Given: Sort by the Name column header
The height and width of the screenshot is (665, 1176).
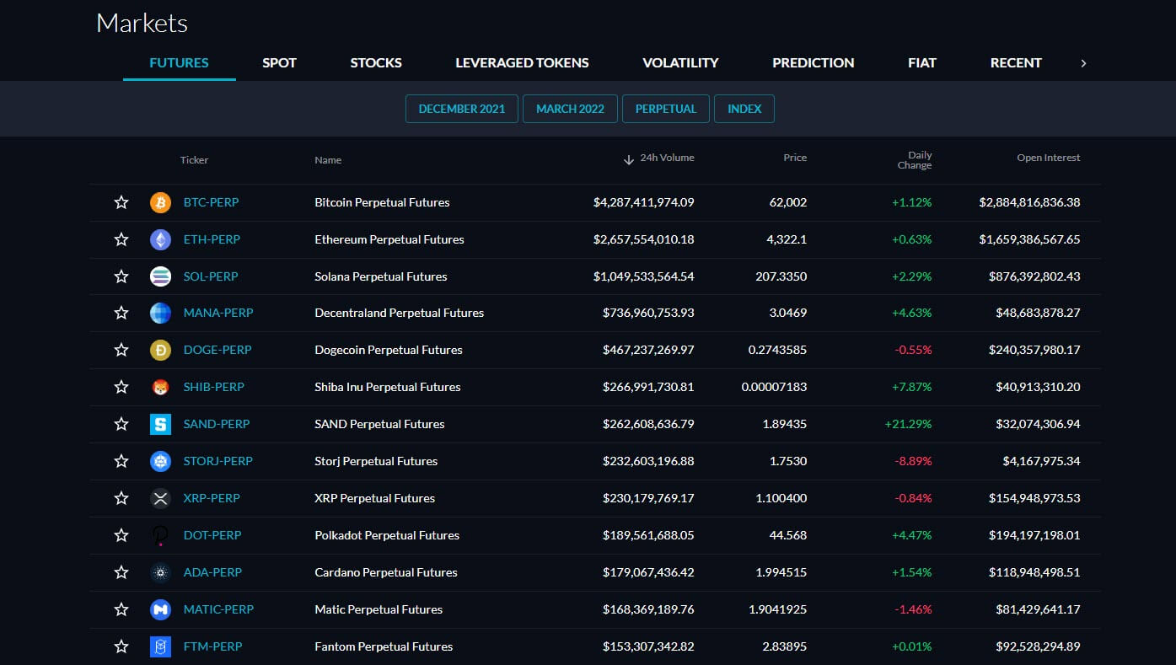Looking at the screenshot, I should 328,160.
